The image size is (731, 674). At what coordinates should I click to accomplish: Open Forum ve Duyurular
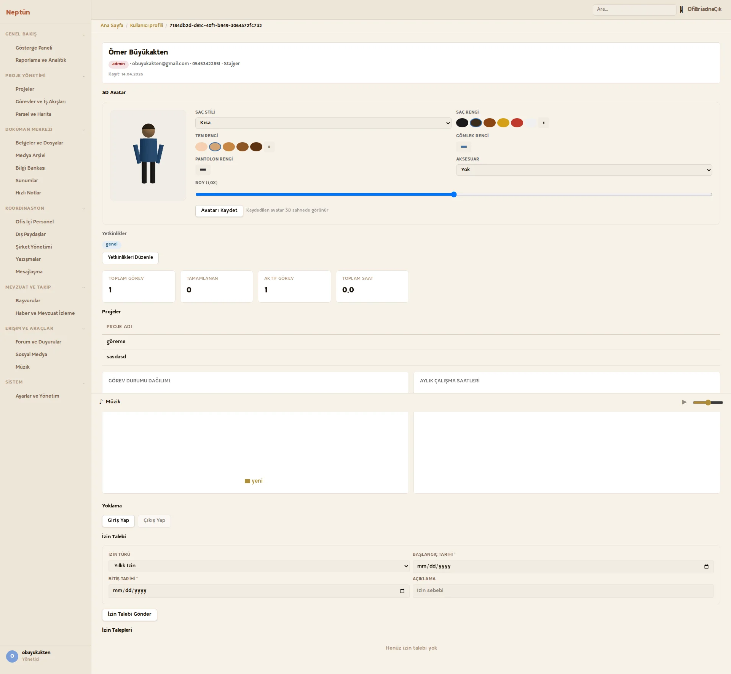pyautogui.click(x=38, y=342)
